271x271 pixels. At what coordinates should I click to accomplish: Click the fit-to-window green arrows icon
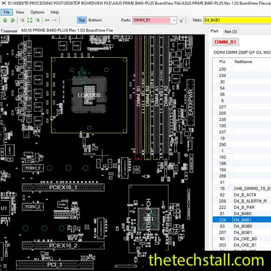pyautogui.click(x=29, y=20)
